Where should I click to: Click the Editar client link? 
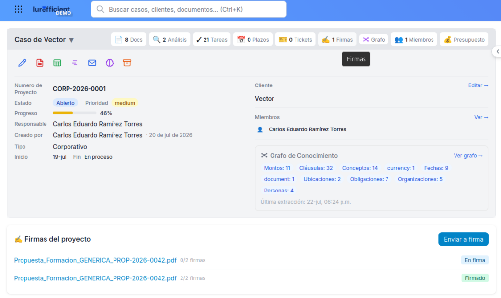[478, 85]
